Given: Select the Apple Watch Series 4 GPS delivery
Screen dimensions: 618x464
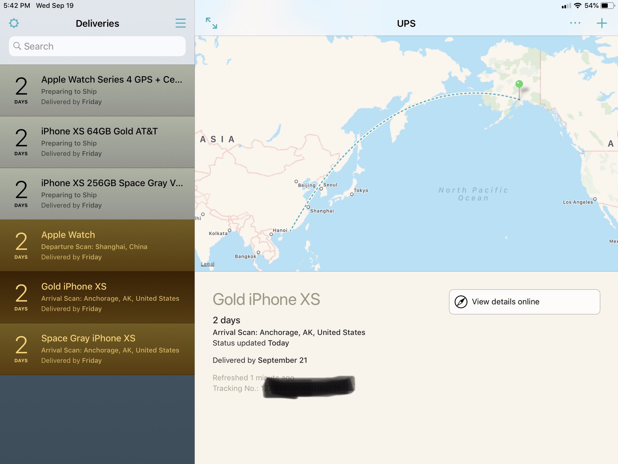Looking at the screenshot, I should (x=97, y=90).
